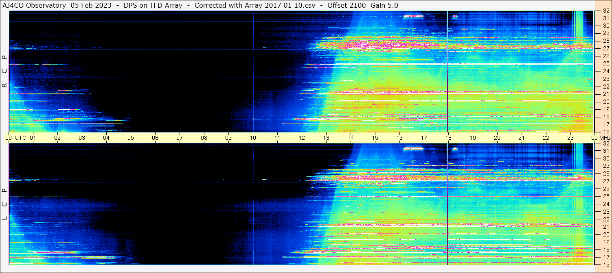
Task: Pick the 13 hour marker on UTC axis
Action: click(x=326, y=138)
